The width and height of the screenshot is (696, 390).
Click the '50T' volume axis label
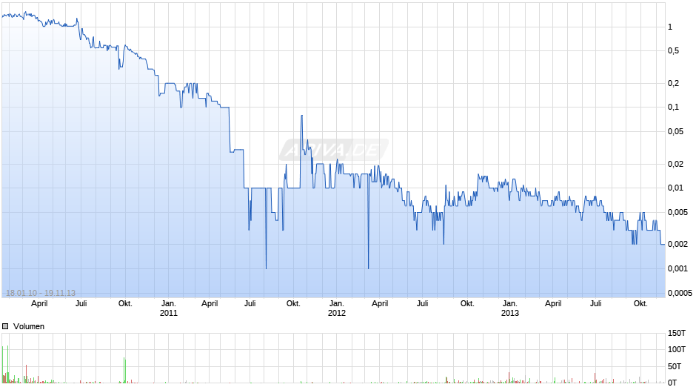tap(675, 366)
